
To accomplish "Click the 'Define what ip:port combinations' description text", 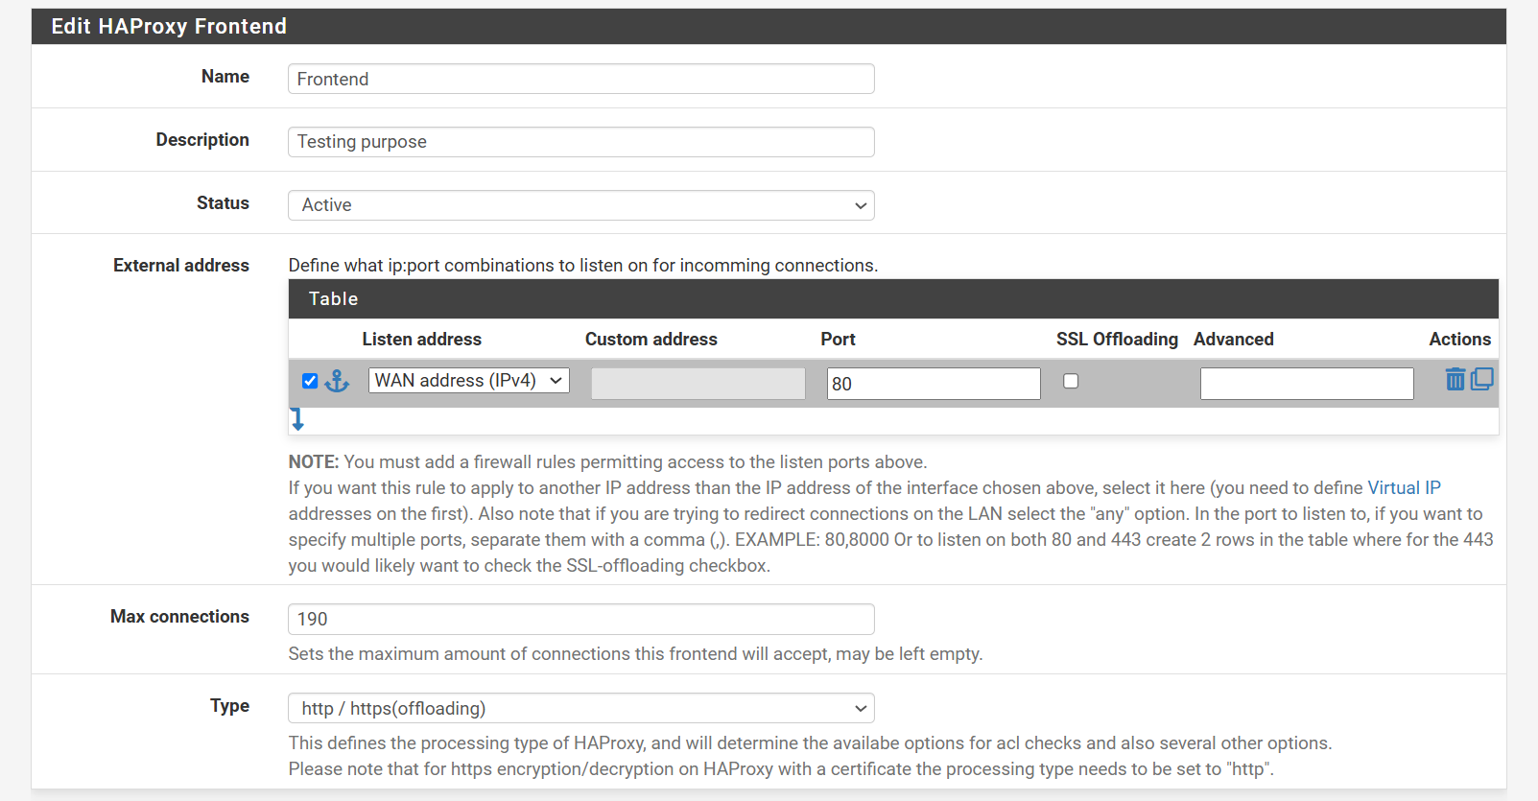I will tap(583, 266).
